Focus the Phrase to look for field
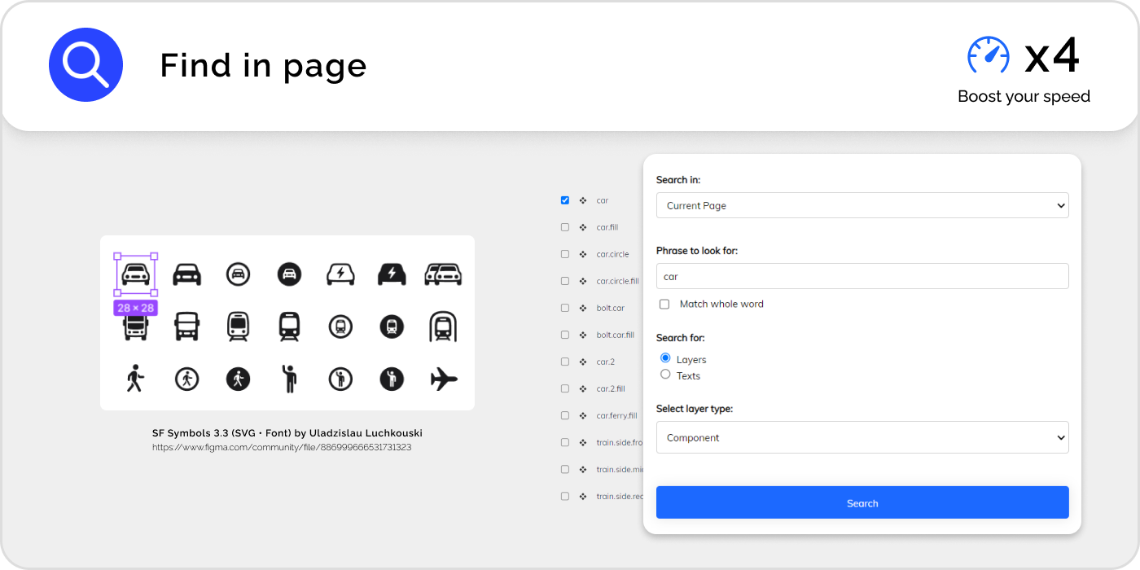The image size is (1140, 570). (x=862, y=276)
